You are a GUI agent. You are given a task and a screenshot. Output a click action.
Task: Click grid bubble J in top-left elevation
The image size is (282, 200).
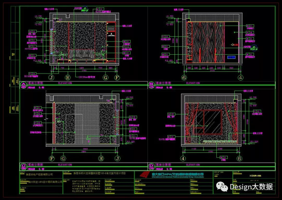pyautogui.click(x=51, y=77)
